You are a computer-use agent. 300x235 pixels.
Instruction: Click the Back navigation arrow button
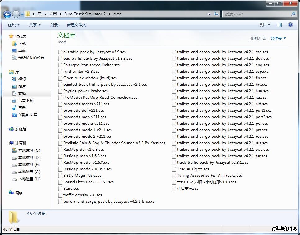[7, 14]
